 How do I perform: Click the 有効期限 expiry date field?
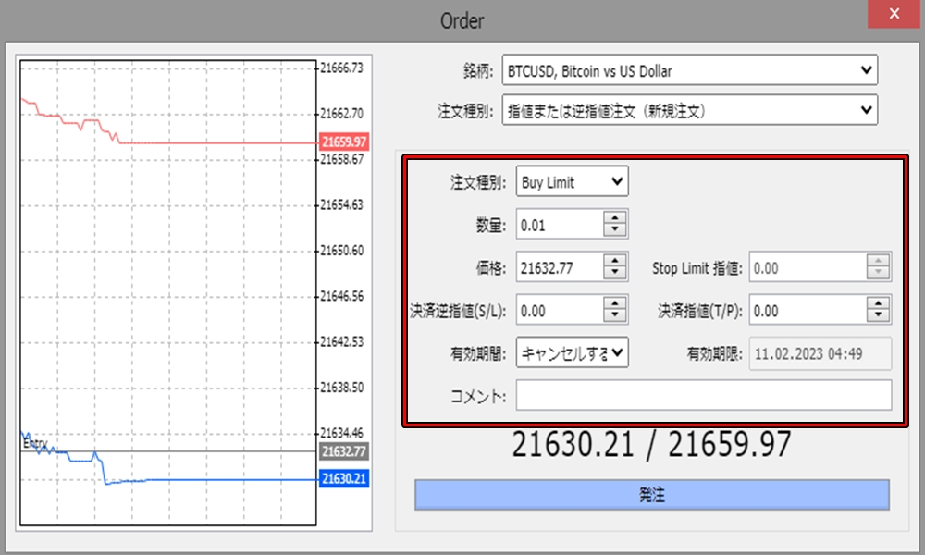820,353
